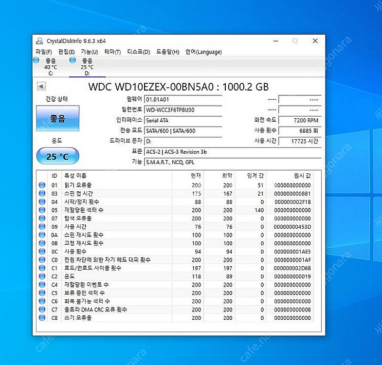The width and height of the screenshot is (382, 365).
Task: Click the 좋음 health status button
Action: point(58,118)
